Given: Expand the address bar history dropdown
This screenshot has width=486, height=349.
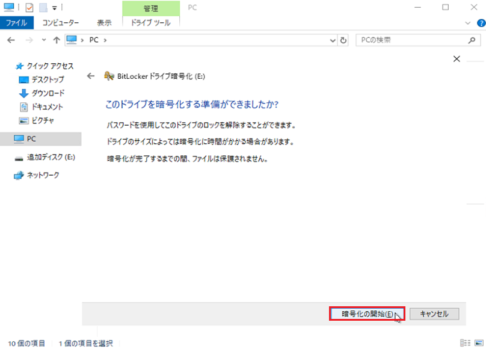Looking at the screenshot, I should 333,40.
